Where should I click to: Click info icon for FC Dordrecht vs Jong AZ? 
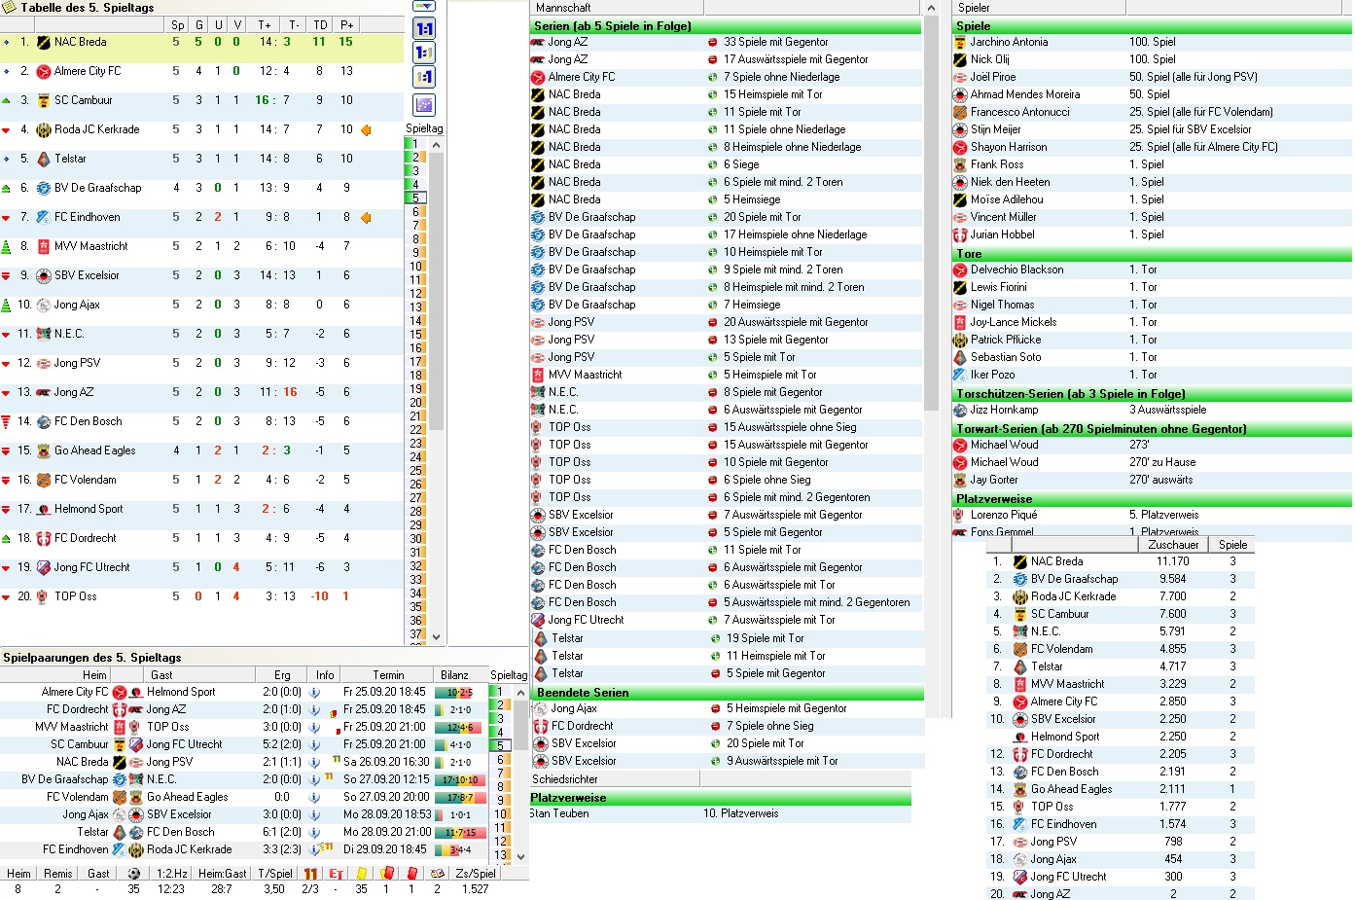[314, 709]
